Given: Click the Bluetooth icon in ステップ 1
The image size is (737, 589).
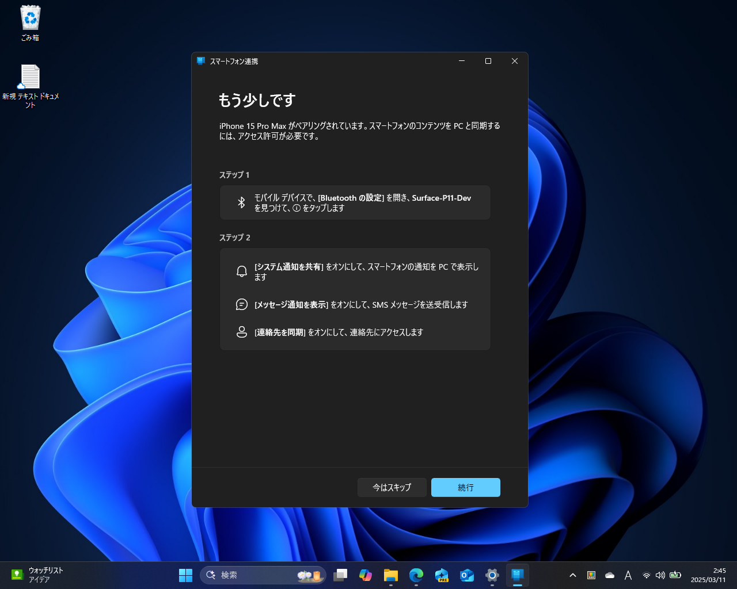Looking at the screenshot, I should tap(241, 202).
